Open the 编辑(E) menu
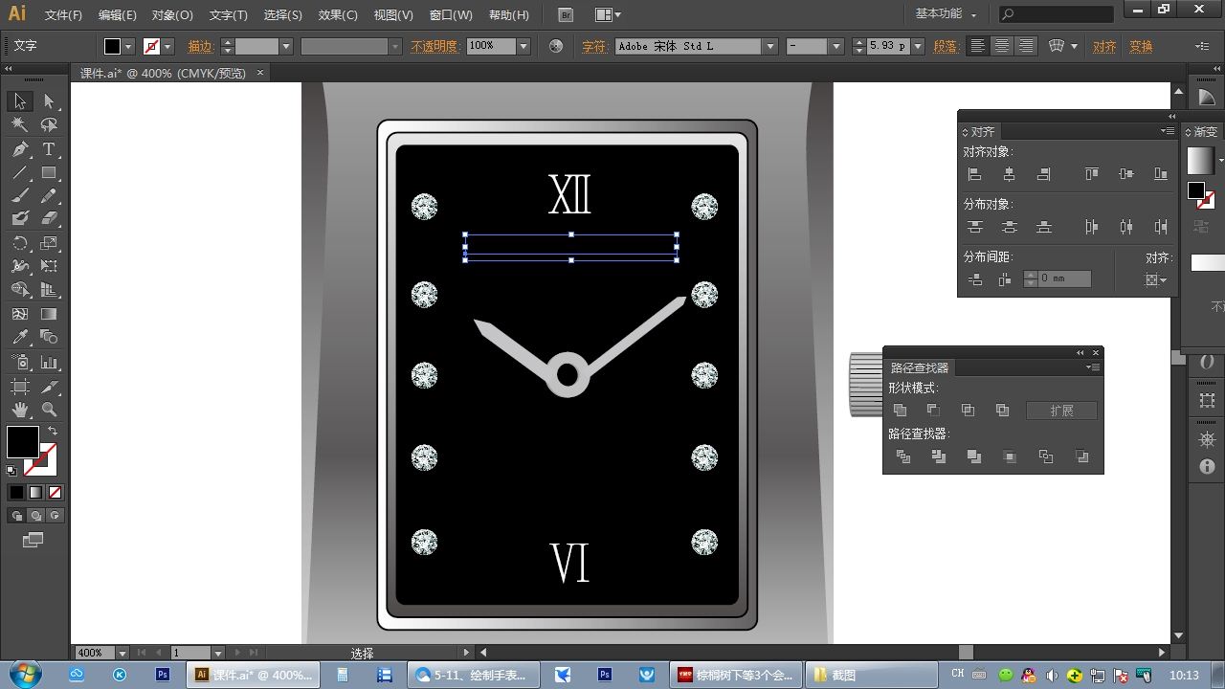This screenshot has height=689, width=1225. pyautogui.click(x=118, y=15)
